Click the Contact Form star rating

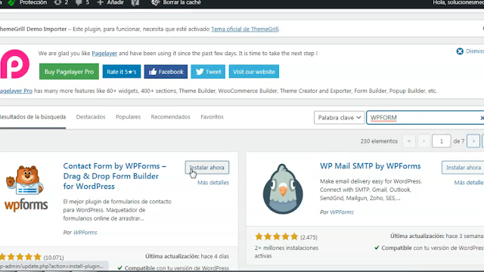20,257
